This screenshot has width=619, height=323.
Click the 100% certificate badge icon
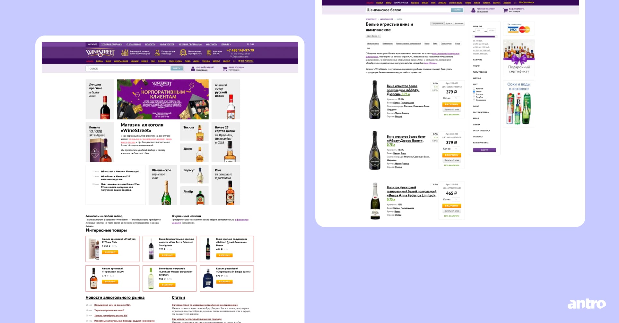click(183, 52)
